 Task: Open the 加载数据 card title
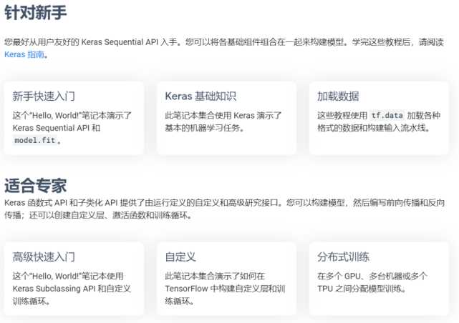[338, 96]
